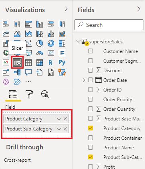
Task: Remove Product Sub-Category from Field well
Action: tap(65, 129)
